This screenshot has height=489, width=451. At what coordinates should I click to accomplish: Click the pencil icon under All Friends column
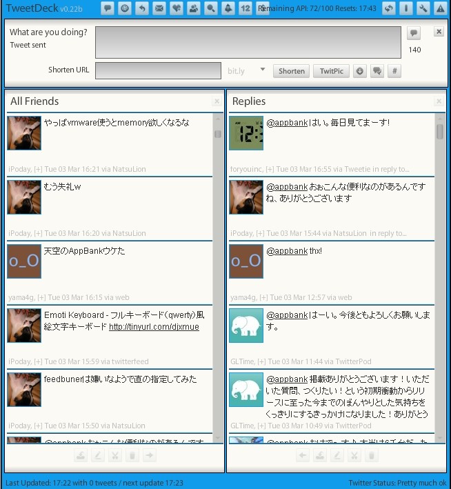(98, 455)
